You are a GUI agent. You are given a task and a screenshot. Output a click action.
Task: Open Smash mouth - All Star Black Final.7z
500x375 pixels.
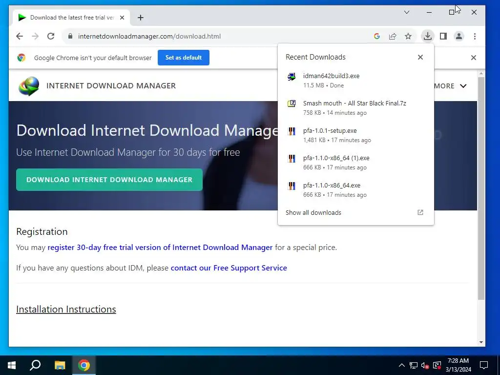click(354, 104)
